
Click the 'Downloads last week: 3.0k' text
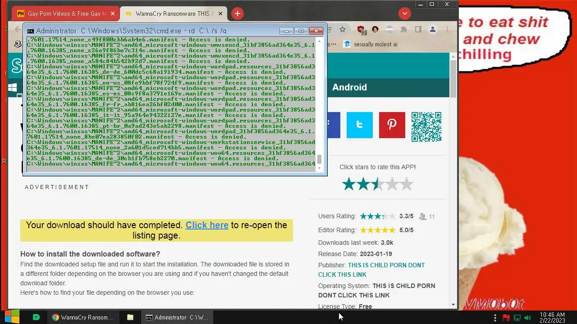pos(356,243)
